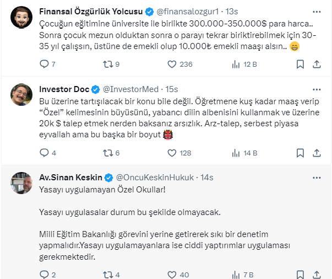Screen dimensions: 332x279
Task: Share the Investor Doc tweet
Action: click(x=317, y=153)
